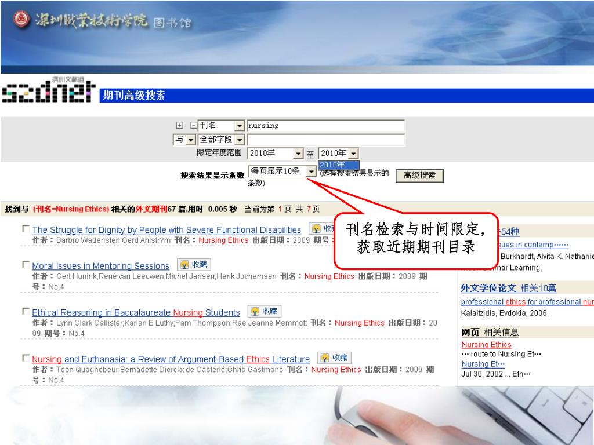The width and height of the screenshot is (594, 445).
Task: Click the plus icon to add search row
Action: [180, 125]
